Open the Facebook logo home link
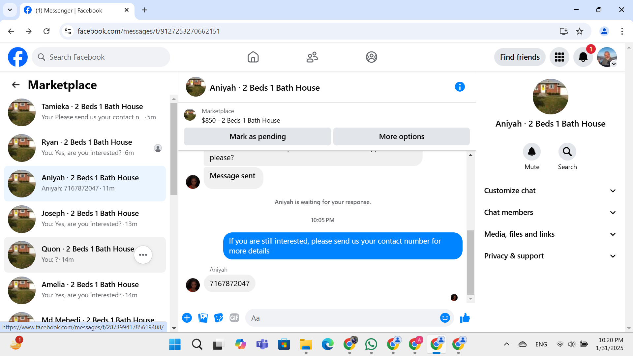Viewport: 633px width, 356px height. tap(18, 57)
